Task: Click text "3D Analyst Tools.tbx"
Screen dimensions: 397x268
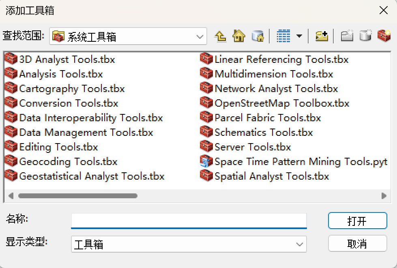Action: pos(67,60)
